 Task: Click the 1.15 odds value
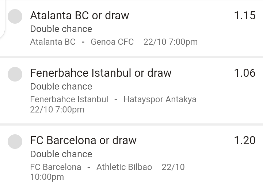pyautogui.click(x=244, y=16)
